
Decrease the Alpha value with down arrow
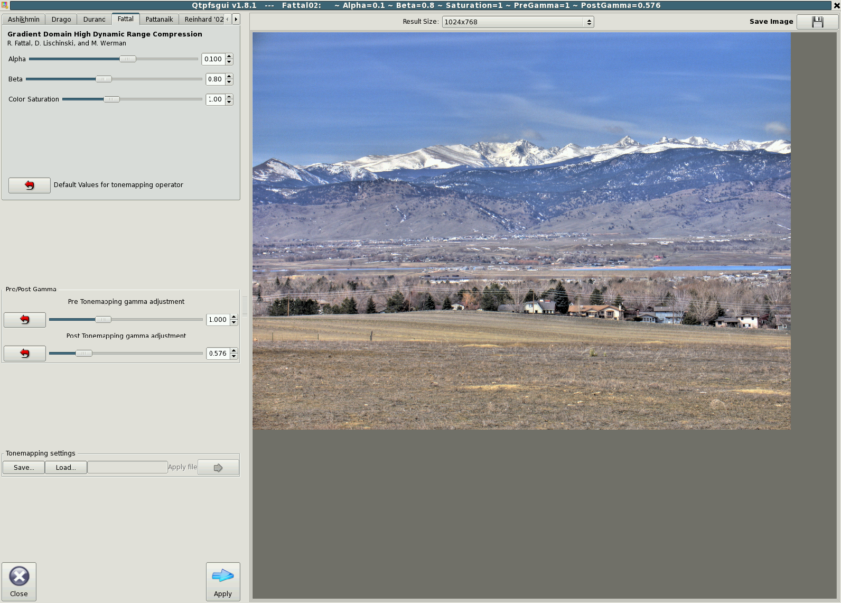[x=229, y=62]
